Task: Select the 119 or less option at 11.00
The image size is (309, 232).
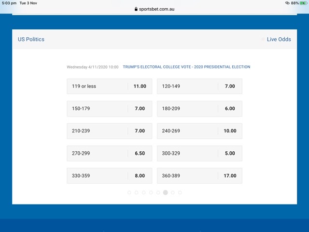Action: (109, 87)
